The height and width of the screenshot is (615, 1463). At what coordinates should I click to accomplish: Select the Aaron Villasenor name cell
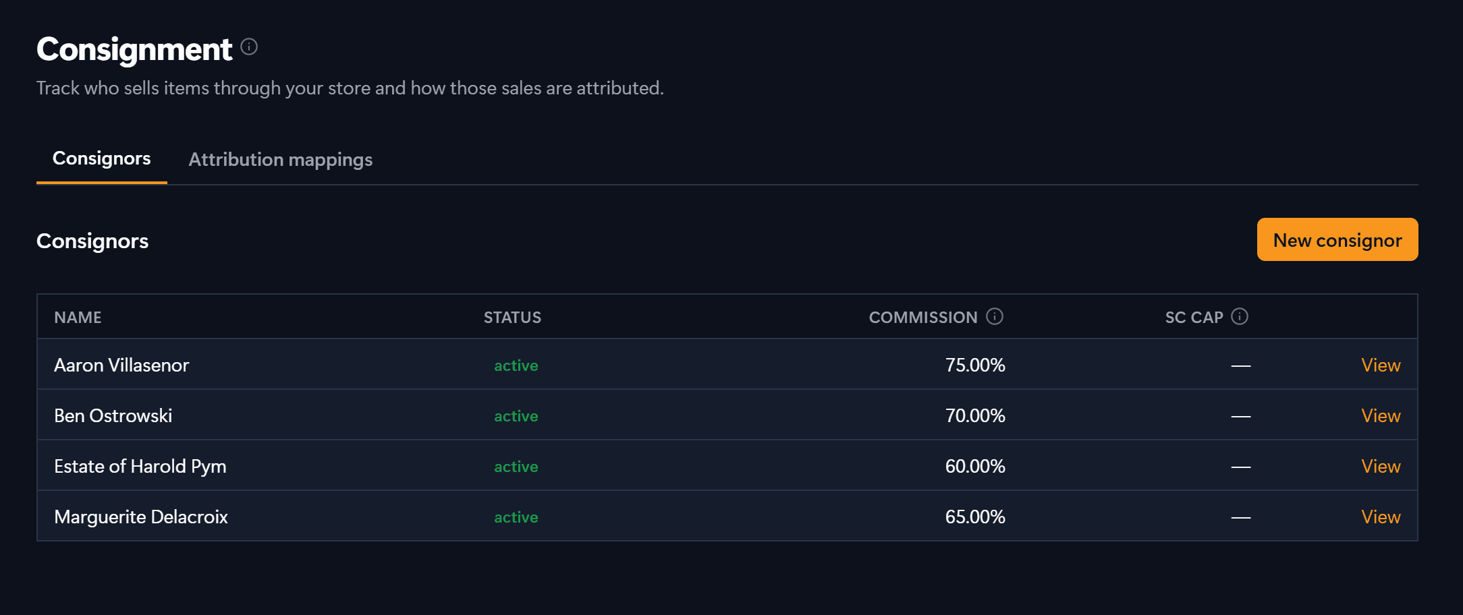[x=121, y=365]
